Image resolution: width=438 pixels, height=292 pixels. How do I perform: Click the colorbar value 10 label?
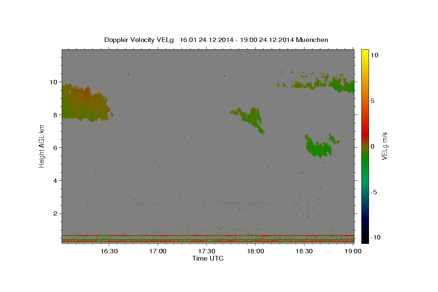(374, 55)
